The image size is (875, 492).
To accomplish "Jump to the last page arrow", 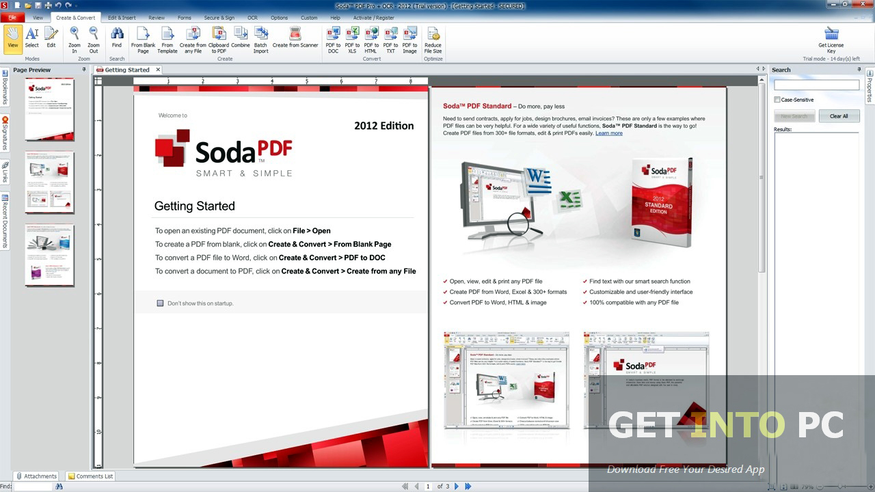I will [x=468, y=487].
